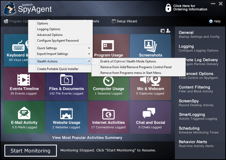Open the Chat and Social bubbles icon

click(149, 113)
